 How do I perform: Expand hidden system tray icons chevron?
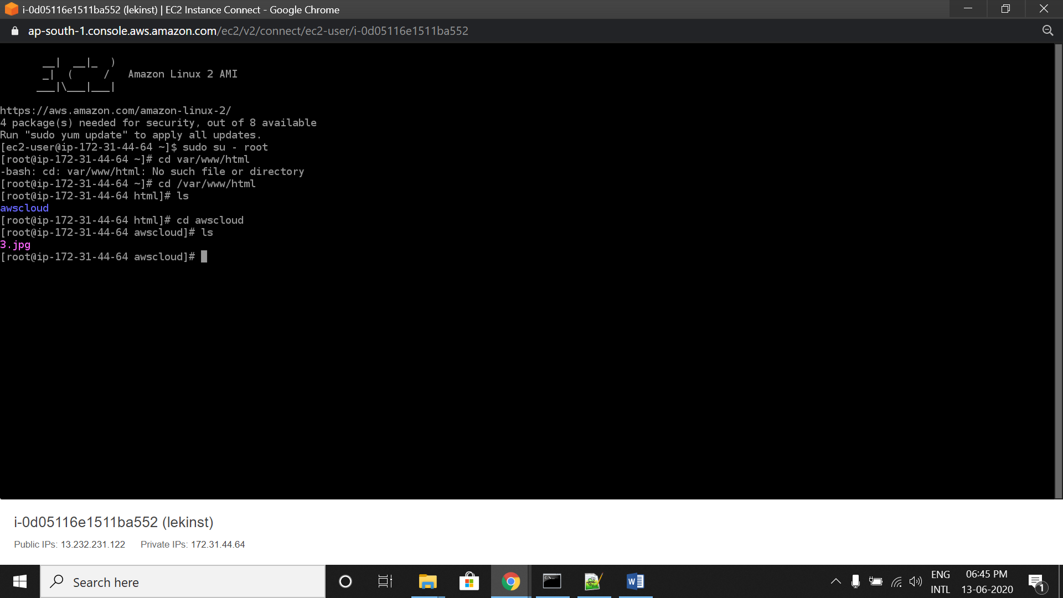[835, 581]
